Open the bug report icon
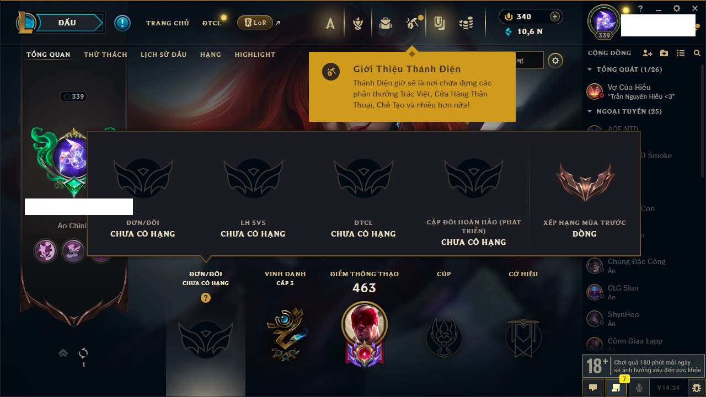This screenshot has height=397, width=706. point(697,388)
